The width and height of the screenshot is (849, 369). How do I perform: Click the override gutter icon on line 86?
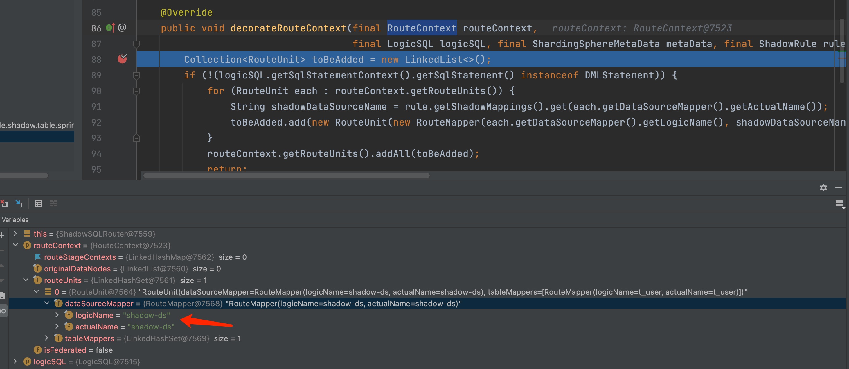coord(110,28)
